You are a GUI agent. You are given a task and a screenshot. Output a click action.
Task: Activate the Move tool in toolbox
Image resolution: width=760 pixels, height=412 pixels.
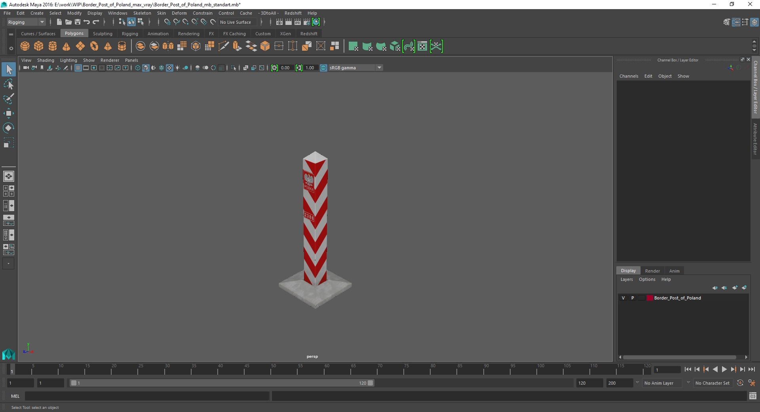tap(9, 113)
